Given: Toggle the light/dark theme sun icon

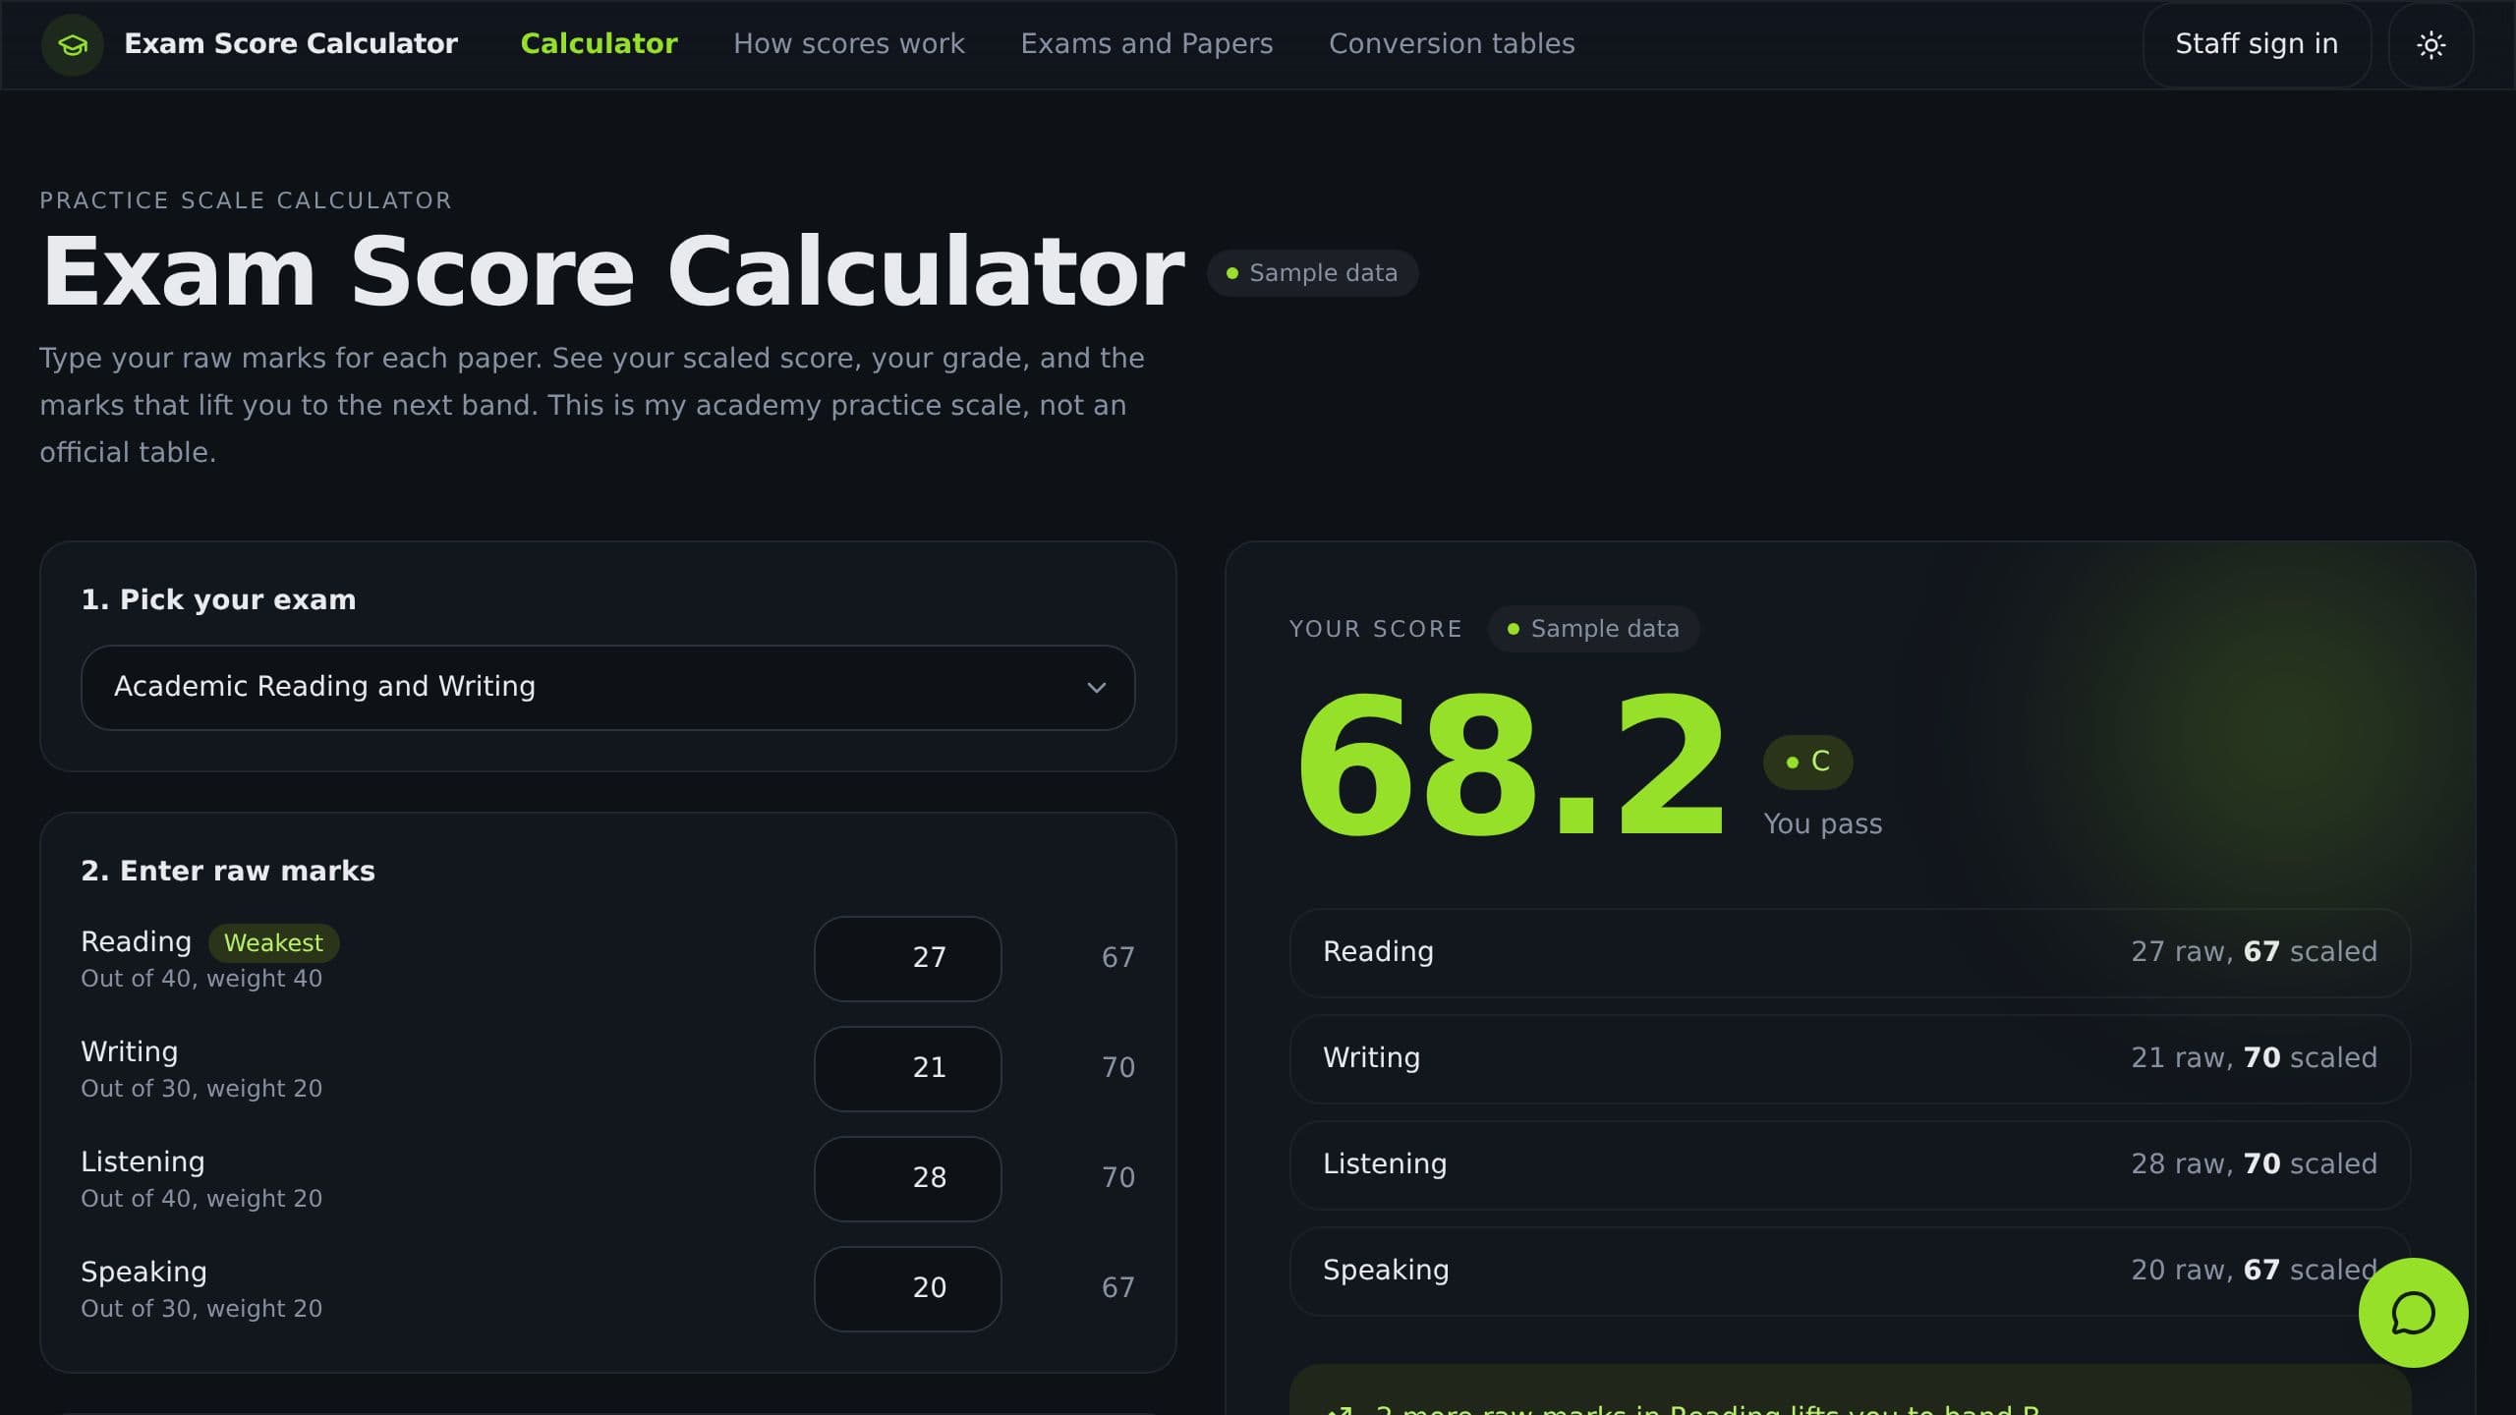Looking at the screenshot, I should tap(2430, 44).
